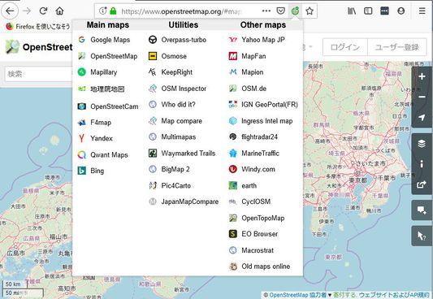Open Google Maps from Main maps
Screen dimensions: 433x299
tap(104, 40)
